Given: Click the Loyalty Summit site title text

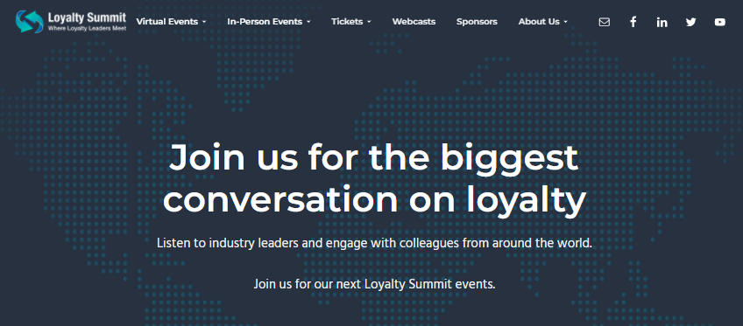Looking at the screenshot, I should pos(88,18).
